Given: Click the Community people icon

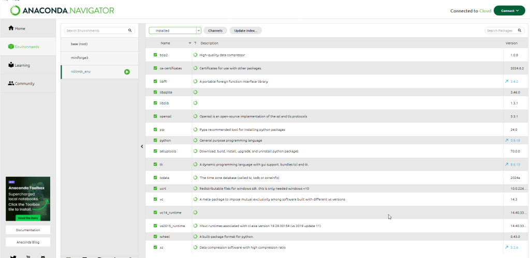Looking at the screenshot, I should [11, 84].
